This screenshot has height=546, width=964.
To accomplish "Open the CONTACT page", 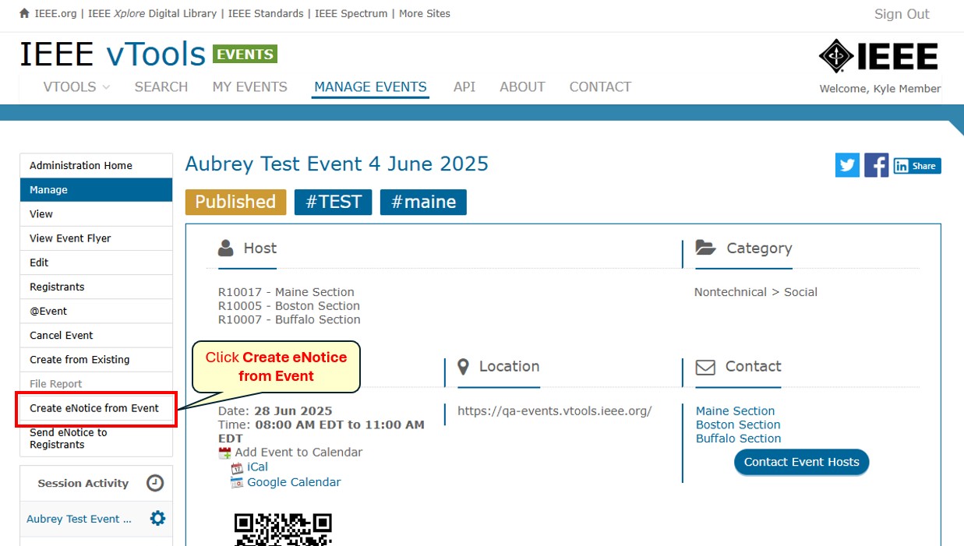I will (600, 87).
